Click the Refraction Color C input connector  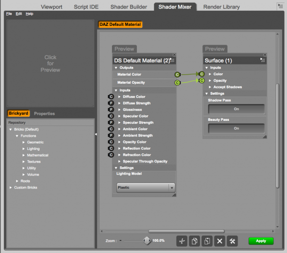click(x=111, y=155)
